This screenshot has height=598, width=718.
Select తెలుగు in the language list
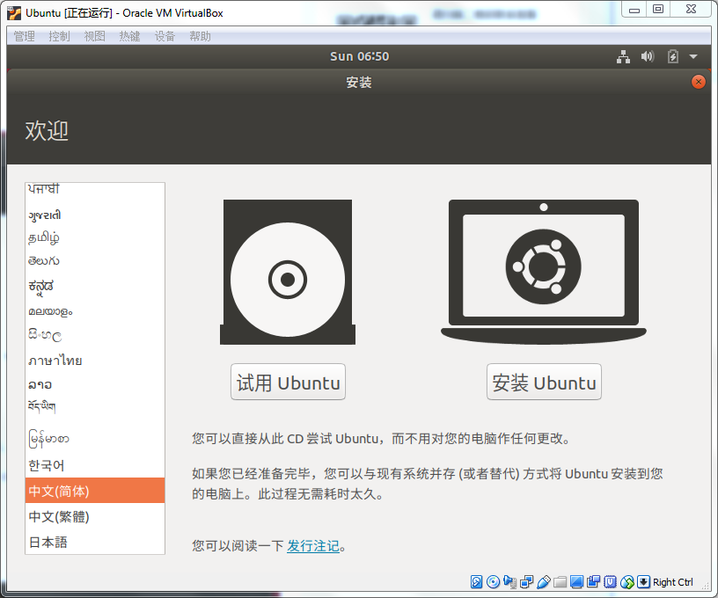click(x=95, y=261)
